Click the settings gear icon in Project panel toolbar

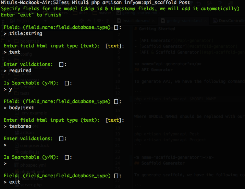tap(99, 21)
